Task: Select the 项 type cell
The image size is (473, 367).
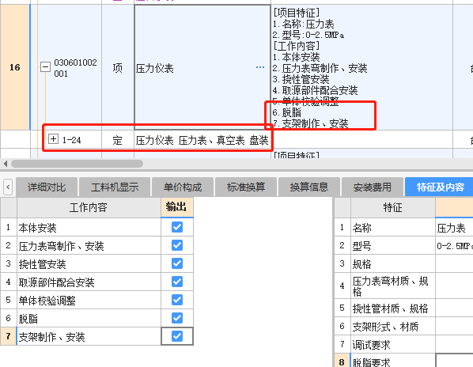Action: (x=118, y=68)
